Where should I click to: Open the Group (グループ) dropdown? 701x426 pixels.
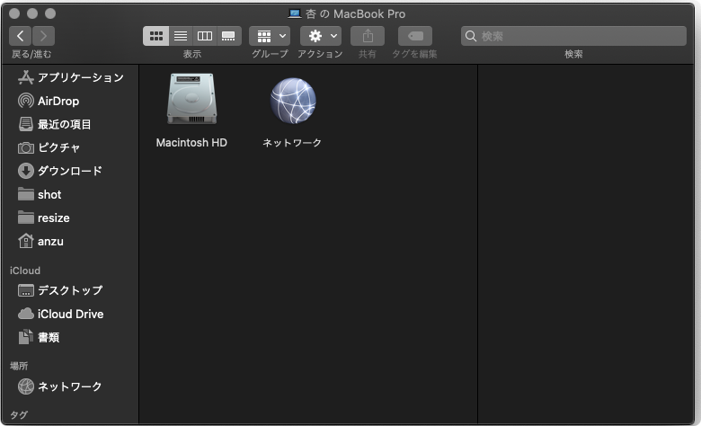pyautogui.click(x=270, y=36)
